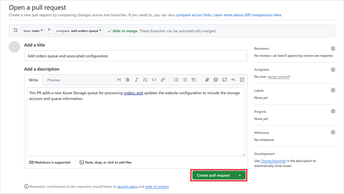The width and height of the screenshot is (344, 194).
Task: Open the Reviewers gear settings
Action: [x=333, y=49]
